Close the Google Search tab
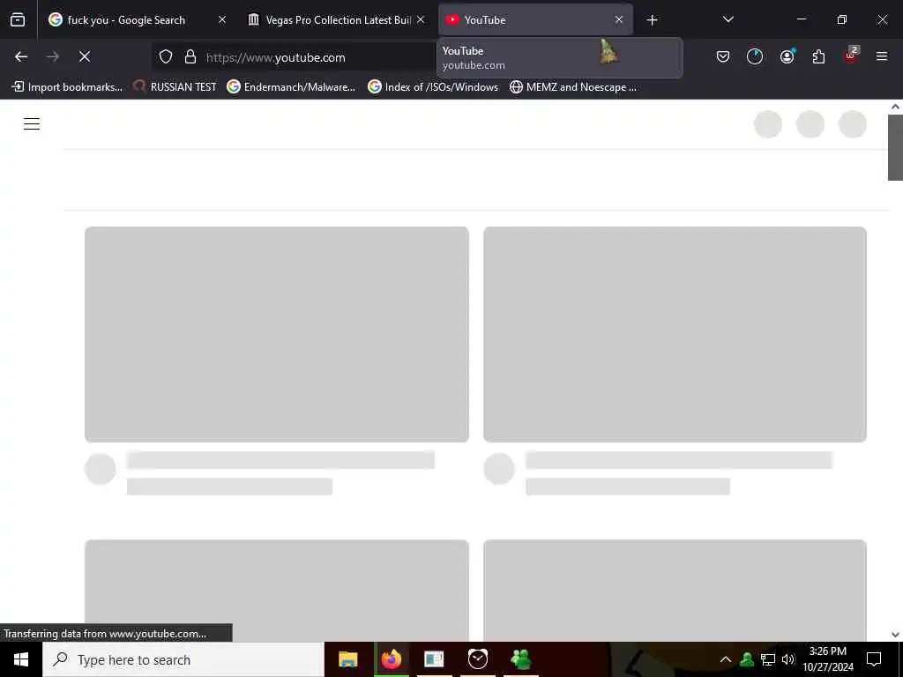Viewport: 903px width, 677px height. click(x=222, y=20)
